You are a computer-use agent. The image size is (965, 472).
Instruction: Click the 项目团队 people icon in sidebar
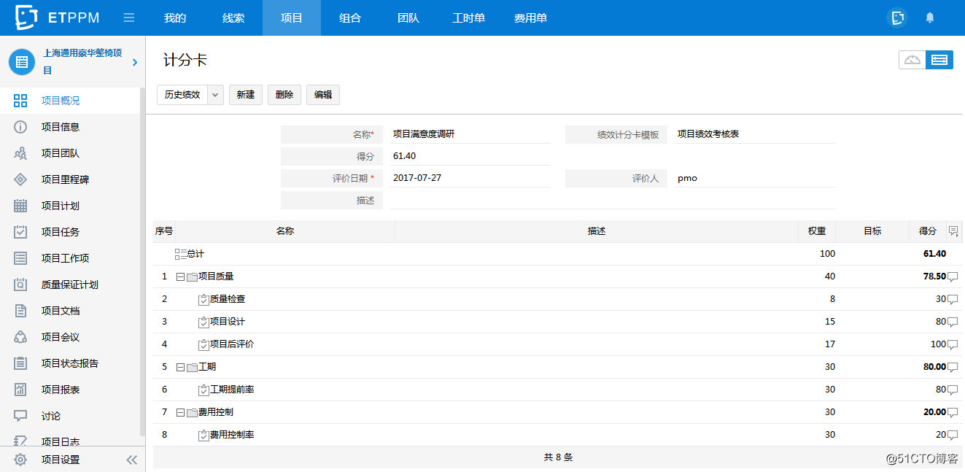point(20,153)
